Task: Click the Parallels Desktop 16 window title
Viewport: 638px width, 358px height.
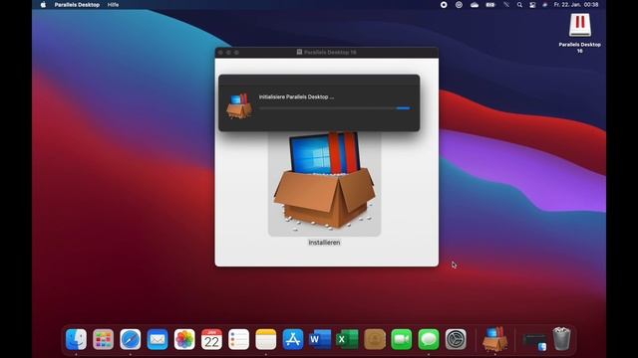Action: (330, 53)
